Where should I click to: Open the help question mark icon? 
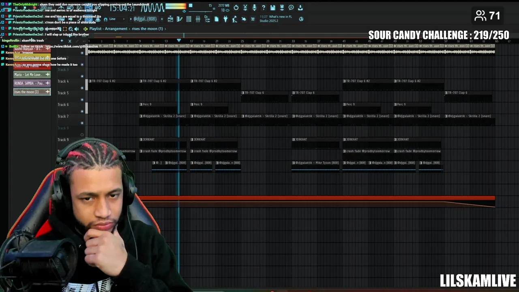(264, 7)
